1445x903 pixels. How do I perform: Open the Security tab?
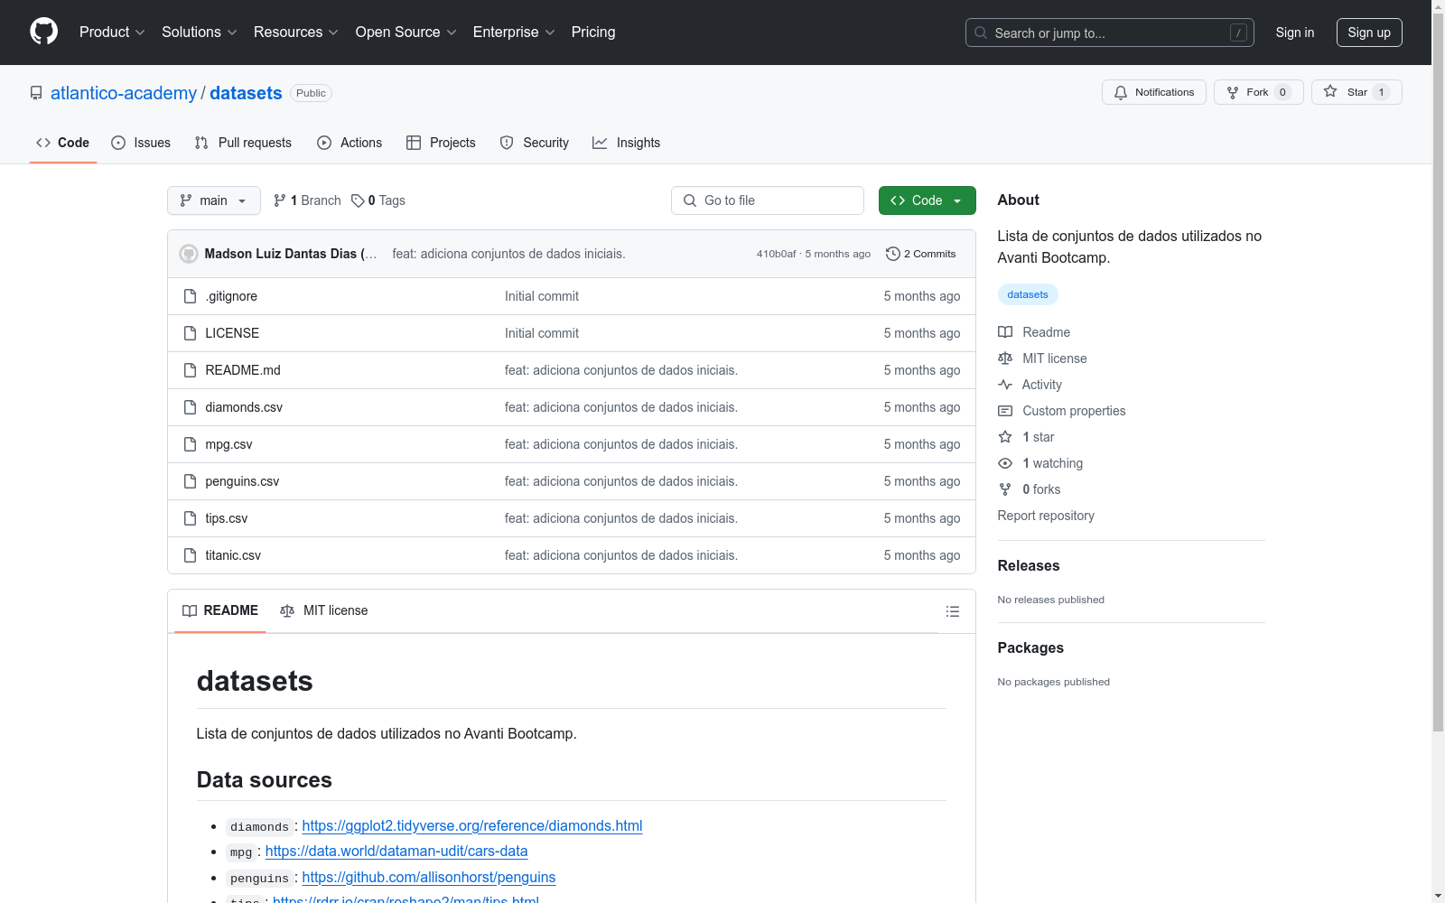[x=535, y=143]
